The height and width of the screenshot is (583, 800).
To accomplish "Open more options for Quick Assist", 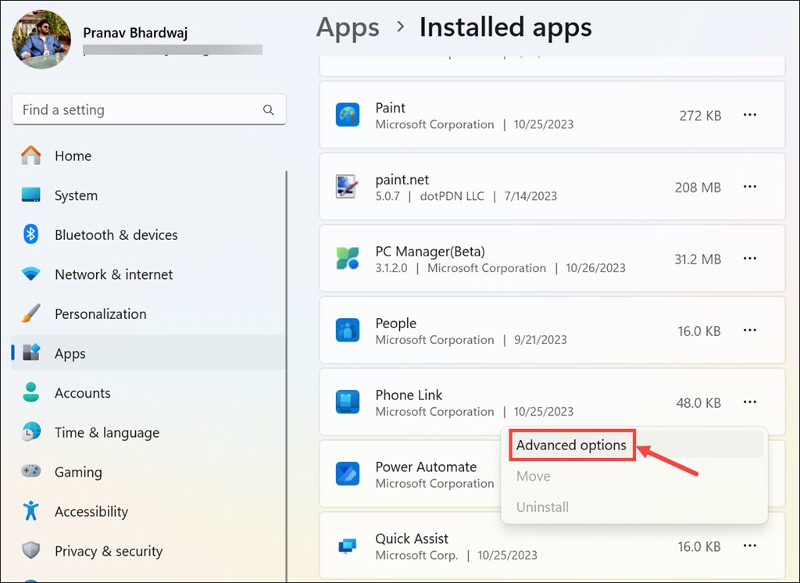I will tap(749, 546).
